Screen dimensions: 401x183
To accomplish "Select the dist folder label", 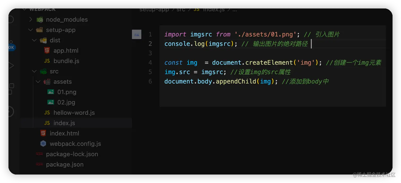I will coord(55,40).
